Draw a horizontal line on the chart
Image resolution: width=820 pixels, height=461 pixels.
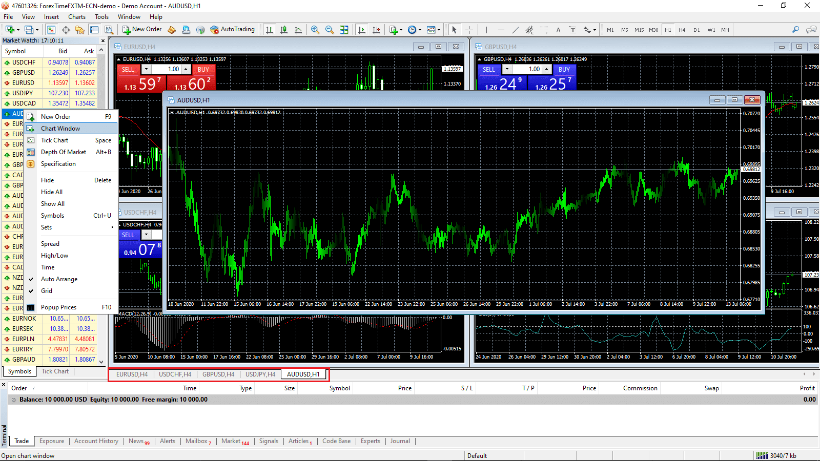[501, 29]
